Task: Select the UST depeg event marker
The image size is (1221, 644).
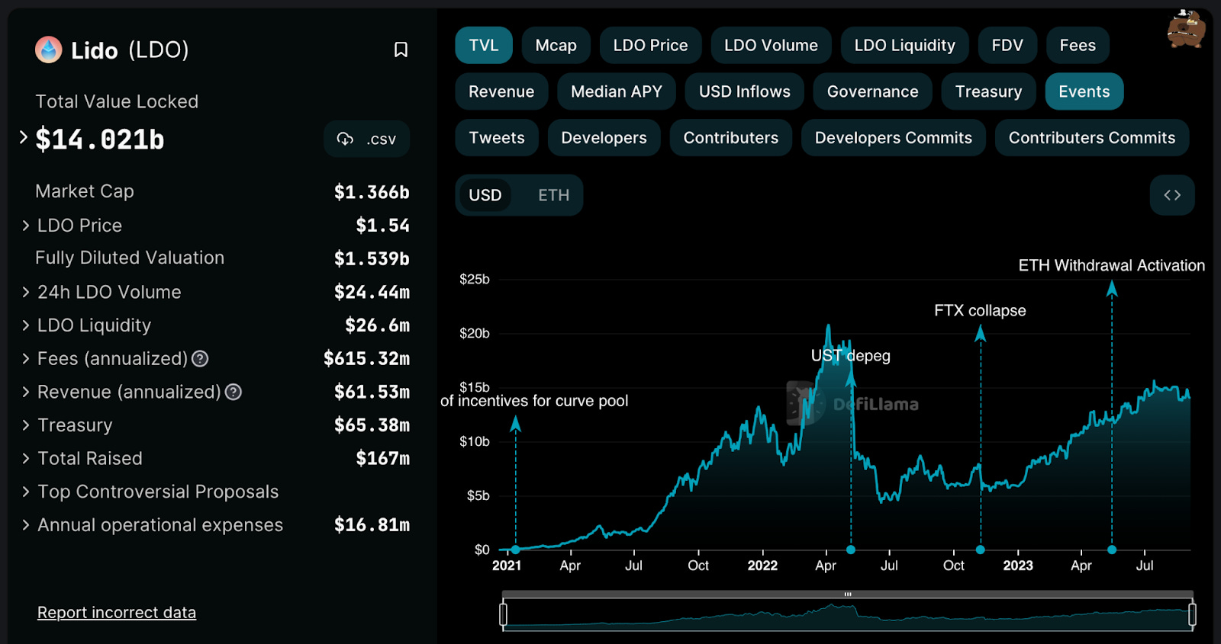Action: (851, 549)
